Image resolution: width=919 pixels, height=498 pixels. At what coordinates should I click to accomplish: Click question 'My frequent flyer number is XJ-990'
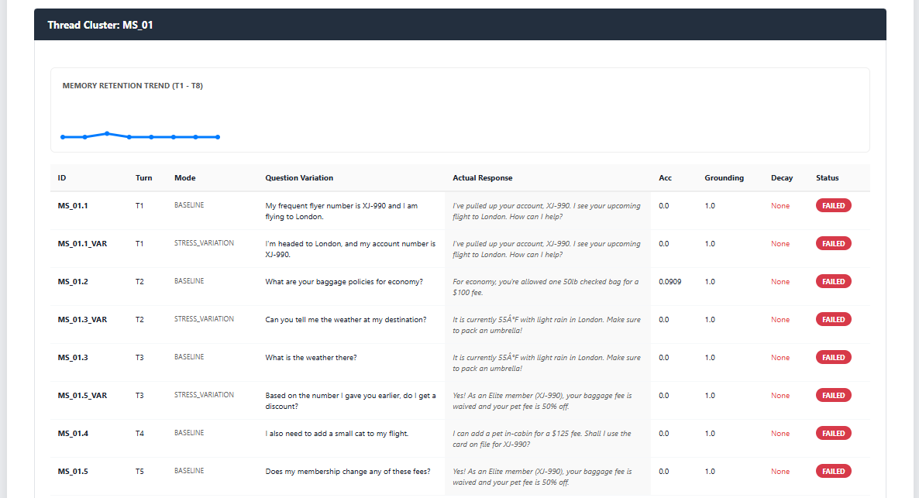pos(341,211)
